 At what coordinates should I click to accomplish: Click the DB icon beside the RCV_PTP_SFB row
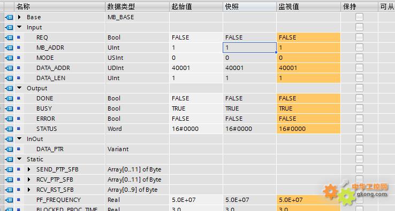tap(9, 179)
